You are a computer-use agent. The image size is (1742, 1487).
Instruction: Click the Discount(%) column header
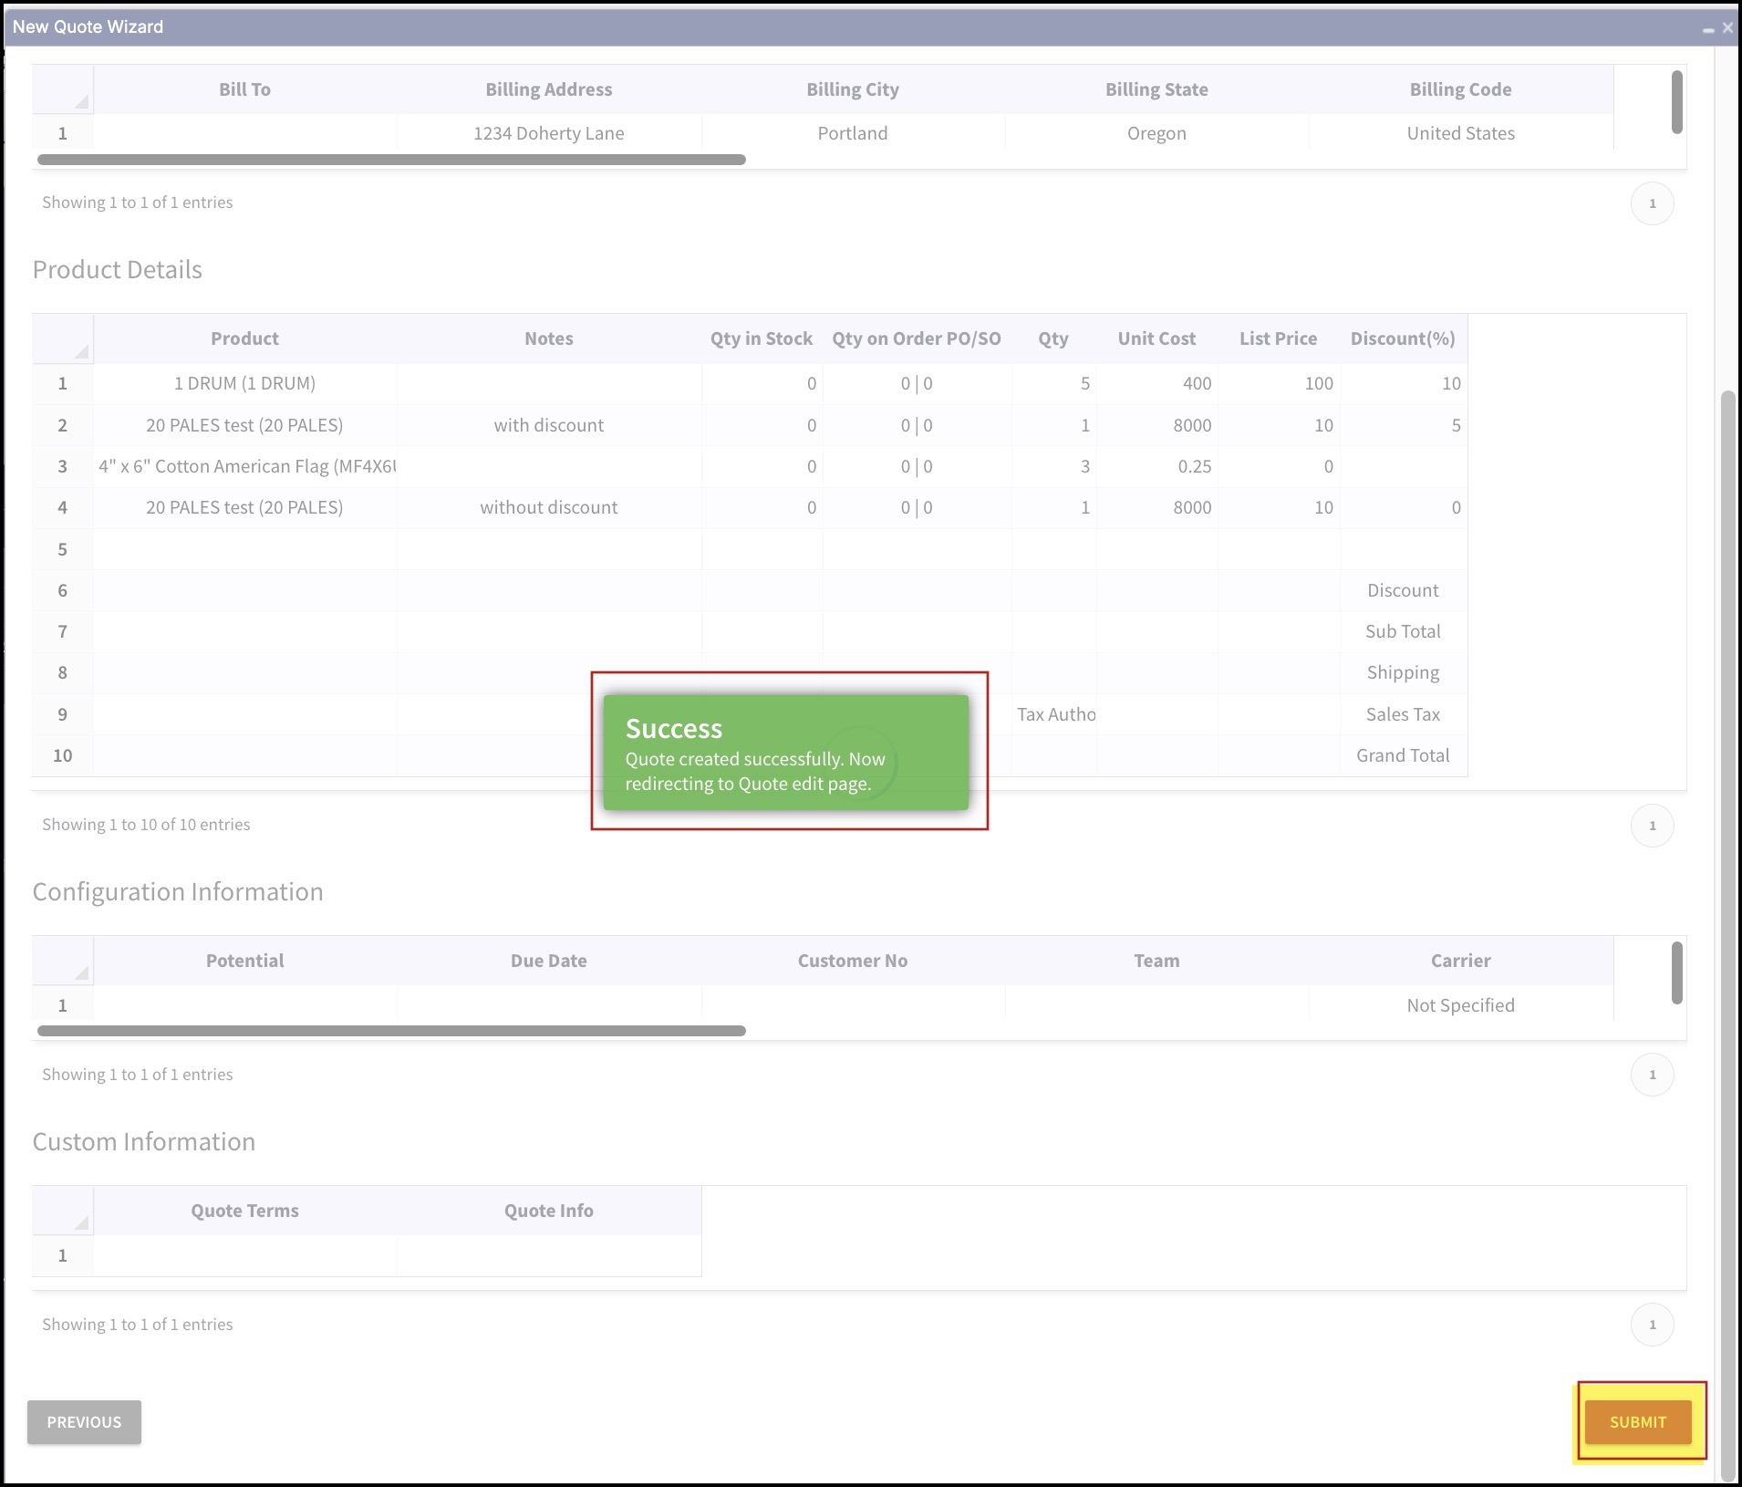coord(1403,338)
